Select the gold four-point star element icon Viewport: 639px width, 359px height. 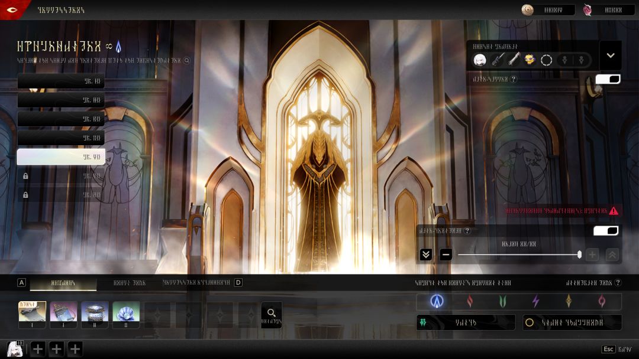569,301
